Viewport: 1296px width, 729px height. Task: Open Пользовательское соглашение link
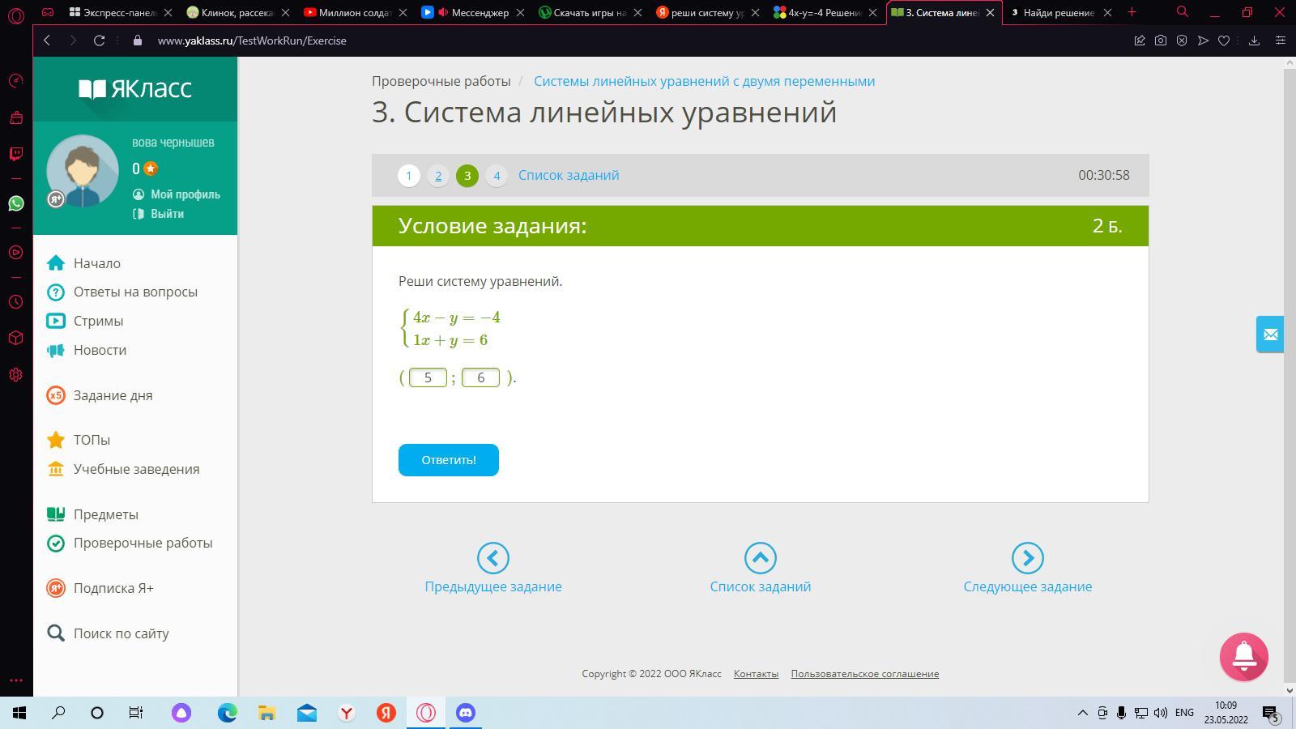pyautogui.click(x=865, y=674)
